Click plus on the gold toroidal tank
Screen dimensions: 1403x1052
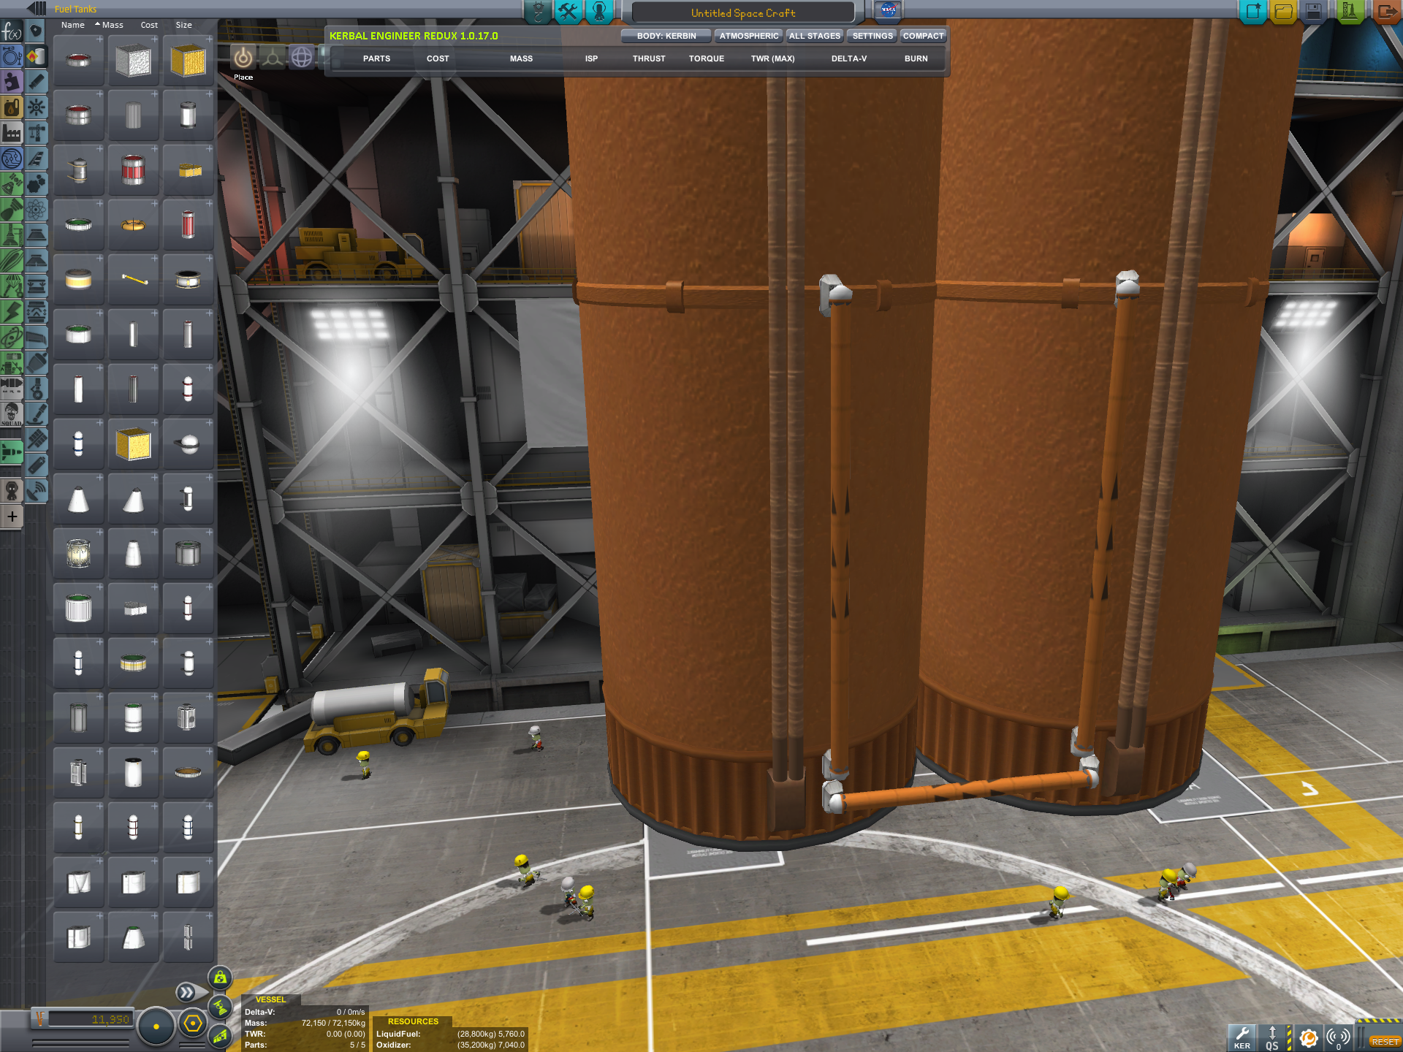click(154, 203)
